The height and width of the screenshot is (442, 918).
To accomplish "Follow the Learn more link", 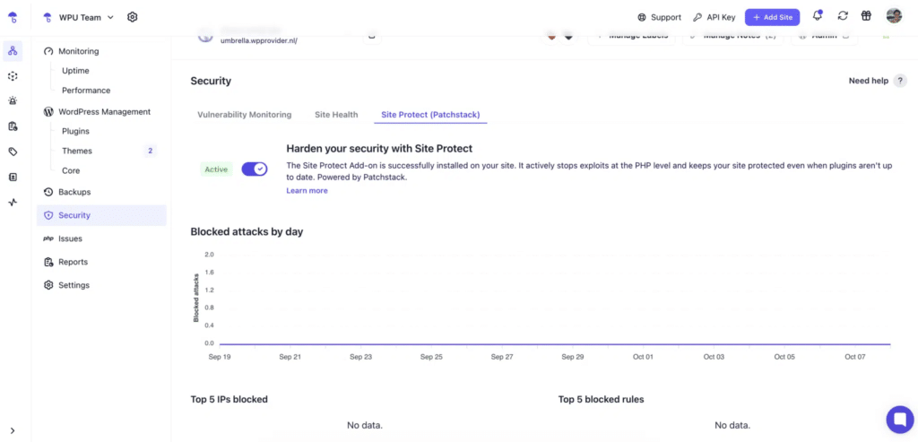I will point(307,191).
